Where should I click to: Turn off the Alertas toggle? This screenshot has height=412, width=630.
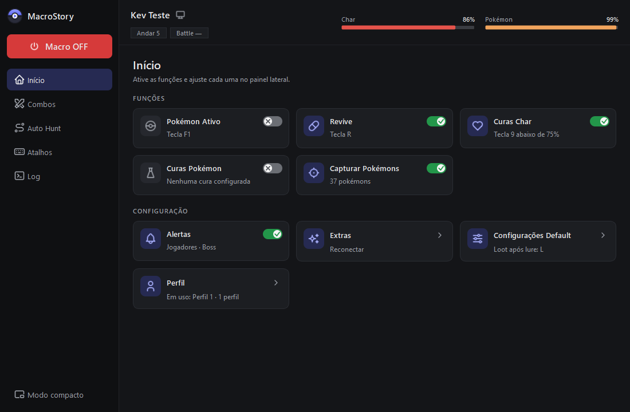[x=273, y=234]
